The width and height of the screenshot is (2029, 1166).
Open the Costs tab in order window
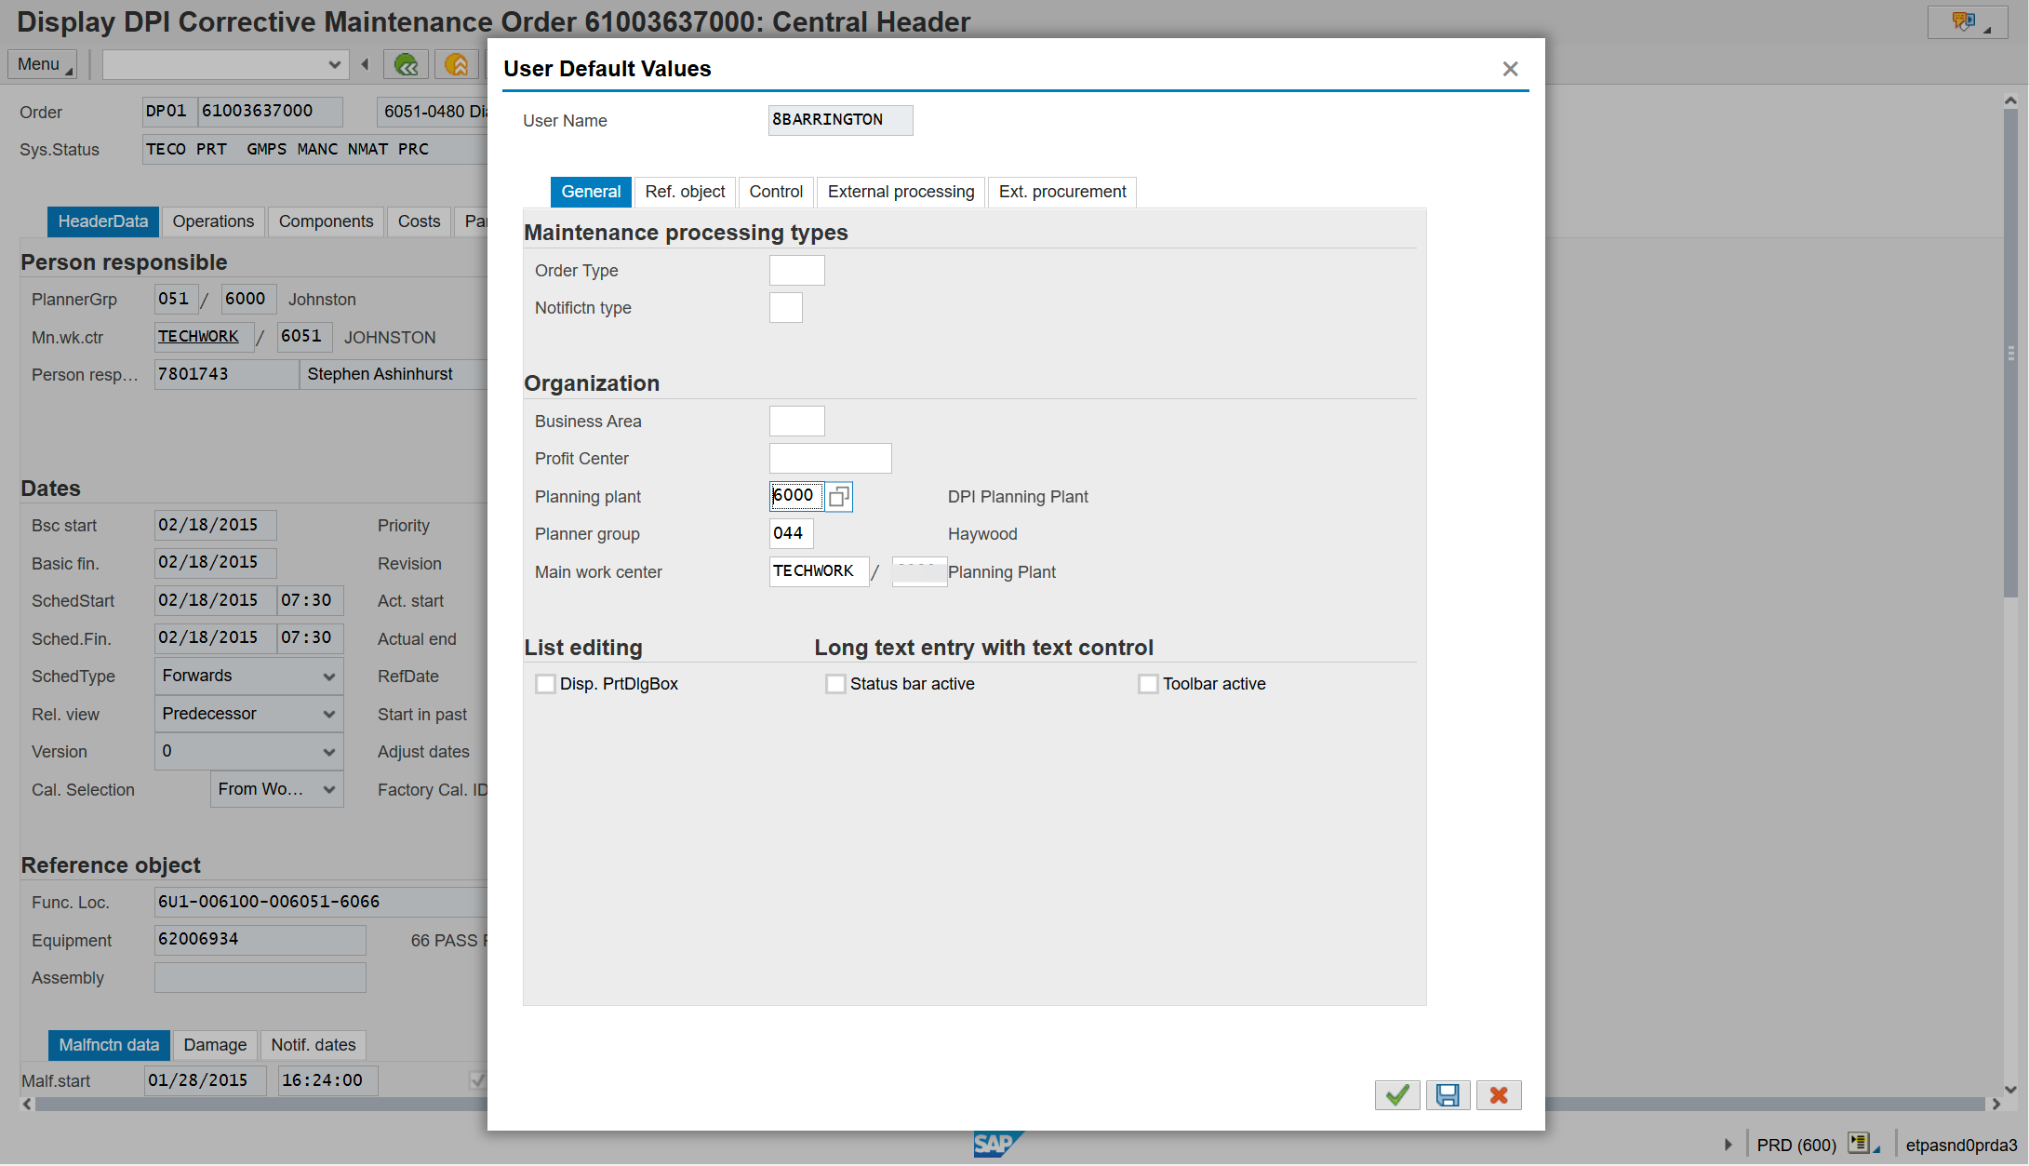(419, 221)
